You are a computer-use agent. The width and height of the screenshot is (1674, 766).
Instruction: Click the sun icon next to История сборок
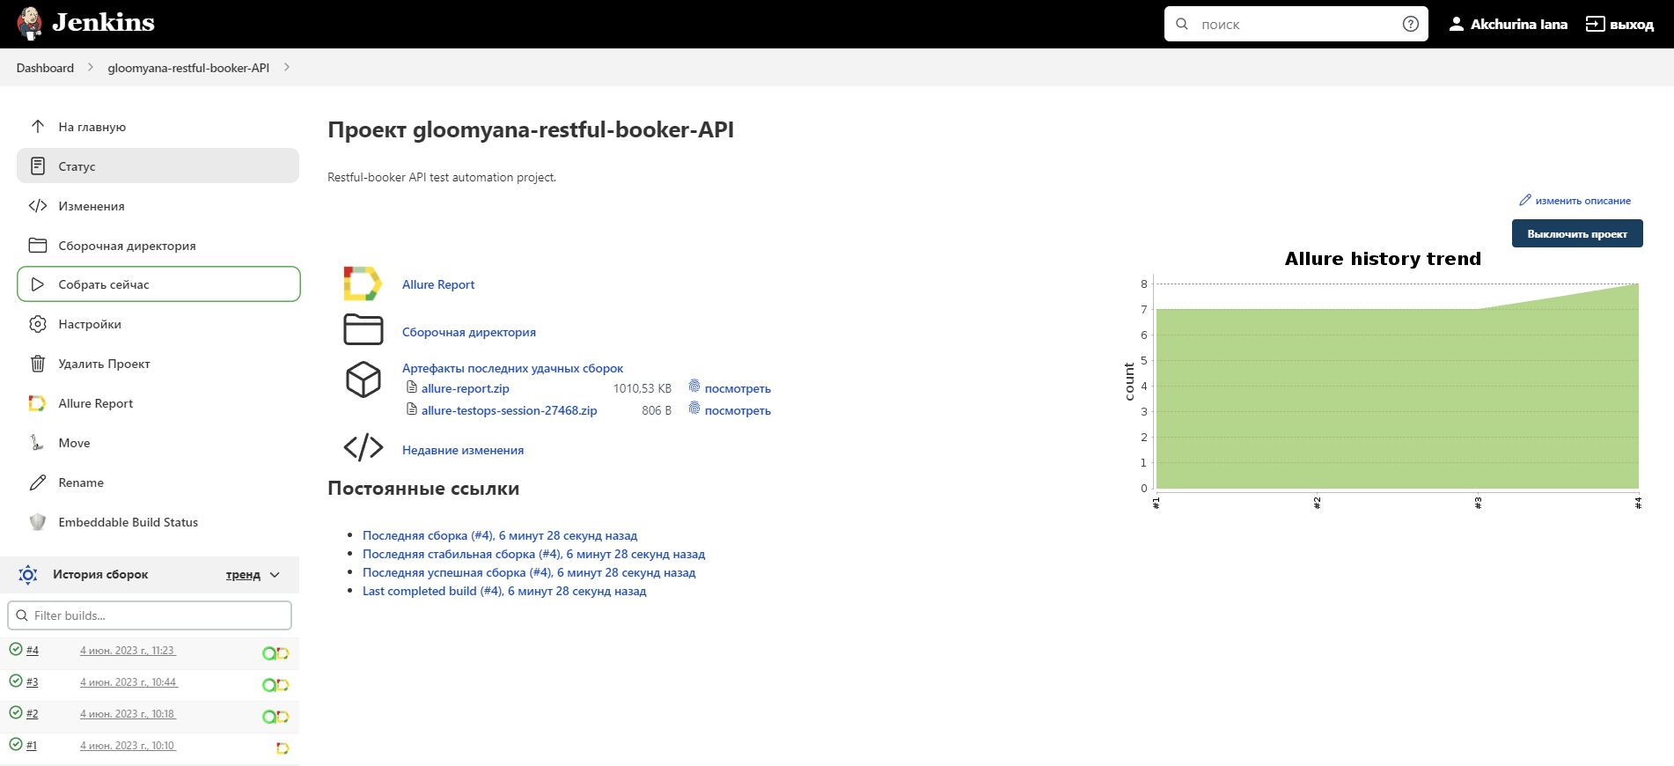coord(28,575)
